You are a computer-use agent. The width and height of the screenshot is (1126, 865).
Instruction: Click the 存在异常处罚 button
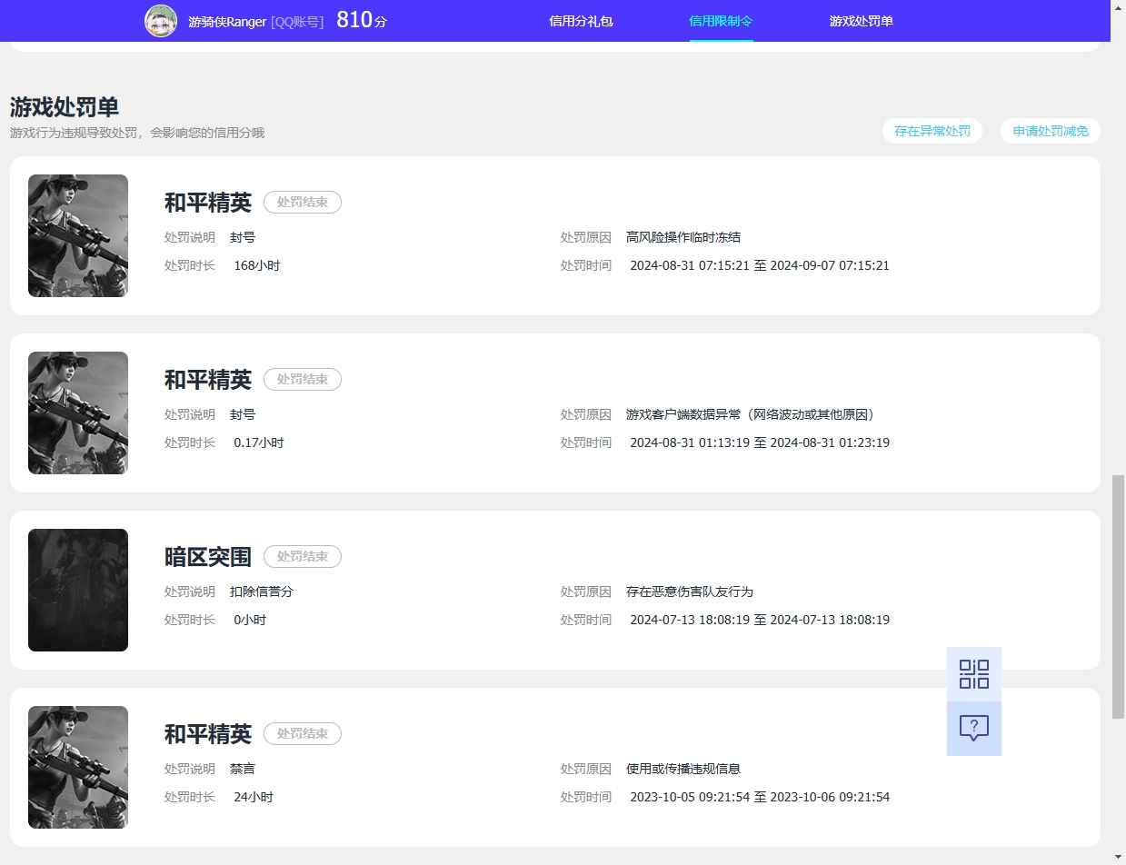pos(932,131)
